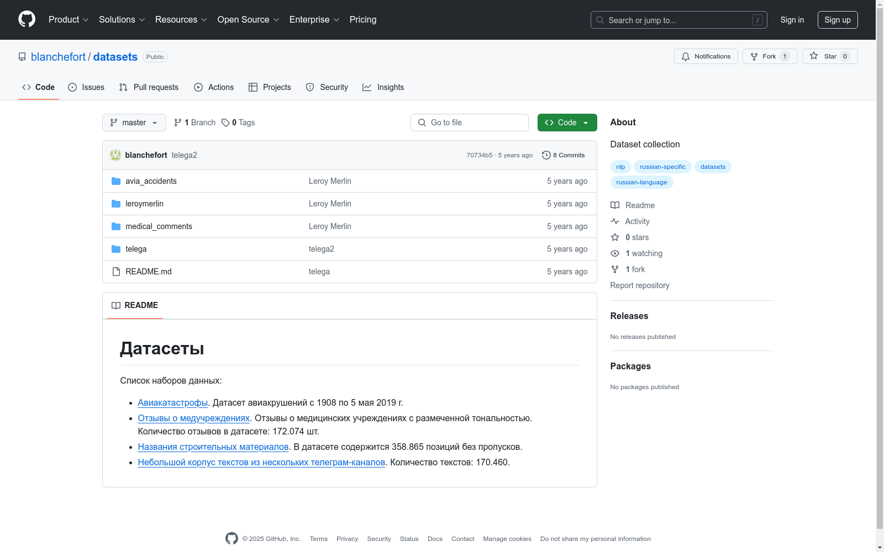This screenshot has height=552, width=884.
Task: Go to the Pricing page
Action: point(363,19)
